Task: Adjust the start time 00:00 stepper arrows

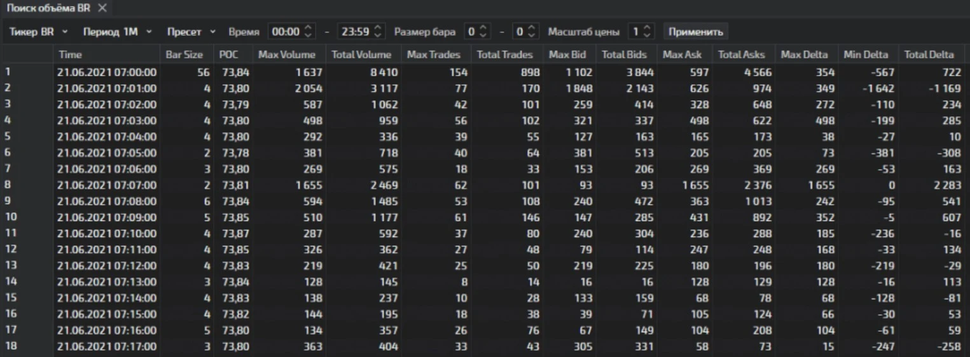Action: tap(309, 31)
